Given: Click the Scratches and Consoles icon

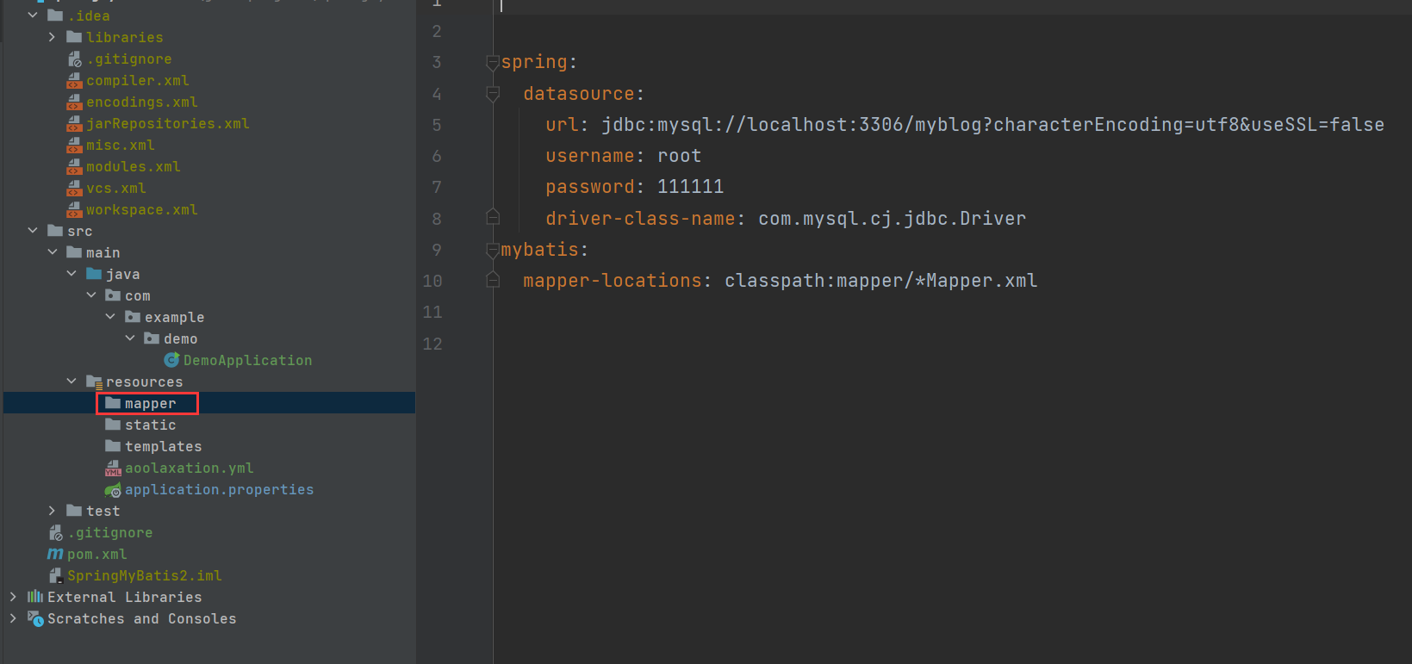Looking at the screenshot, I should pos(35,618).
